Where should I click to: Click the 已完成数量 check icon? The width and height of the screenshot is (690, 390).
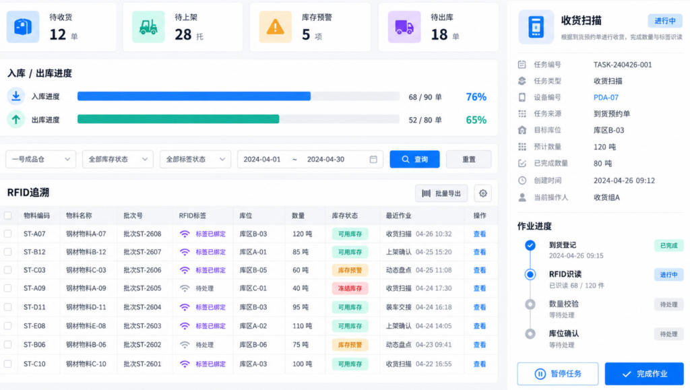tap(522, 163)
